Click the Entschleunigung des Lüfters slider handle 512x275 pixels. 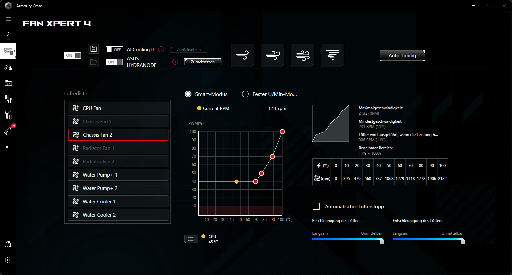click(x=463, y=241)
